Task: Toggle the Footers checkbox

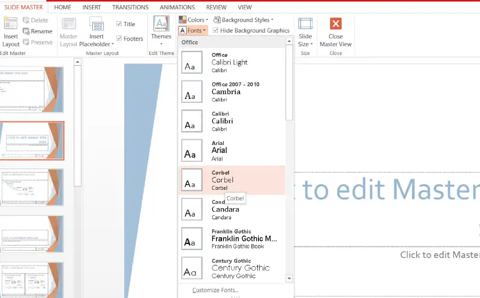Action: 119,38
